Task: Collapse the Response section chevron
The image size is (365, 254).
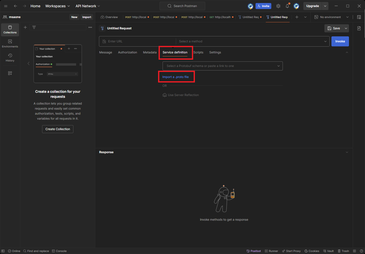Action: [347, 152]
